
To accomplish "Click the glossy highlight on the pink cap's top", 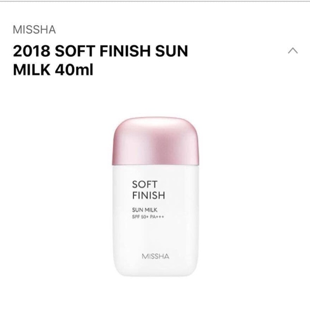I will [x=158, y=124].
